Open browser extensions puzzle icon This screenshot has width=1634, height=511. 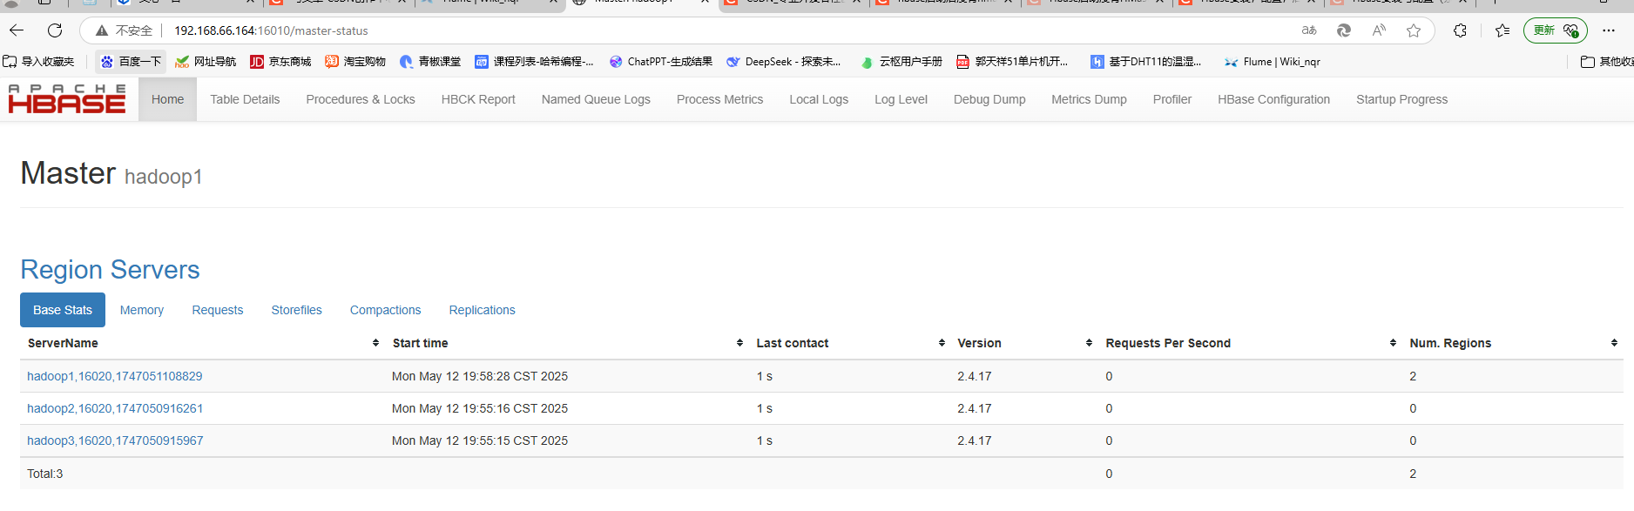(1460, 30)
